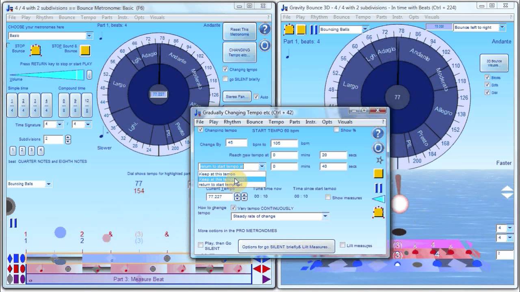Pause playback from the tempo dialog

[x=379, y=188]
